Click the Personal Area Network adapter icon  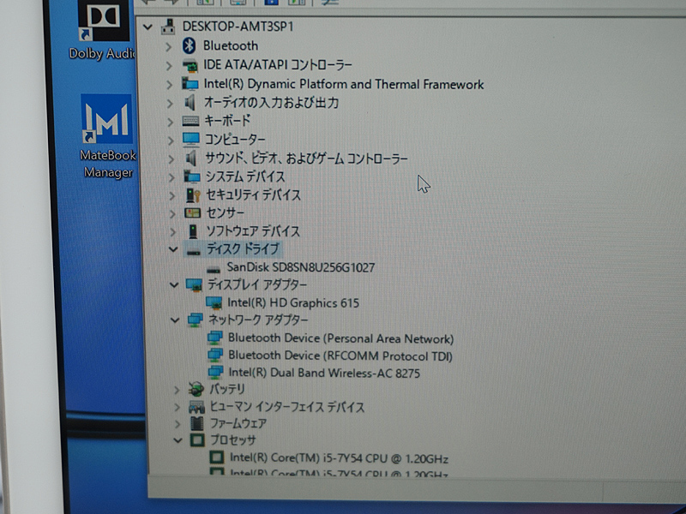tap(215, 338)
